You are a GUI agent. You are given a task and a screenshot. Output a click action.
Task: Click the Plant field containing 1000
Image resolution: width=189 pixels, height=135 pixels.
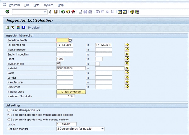[x=60, y=59]
